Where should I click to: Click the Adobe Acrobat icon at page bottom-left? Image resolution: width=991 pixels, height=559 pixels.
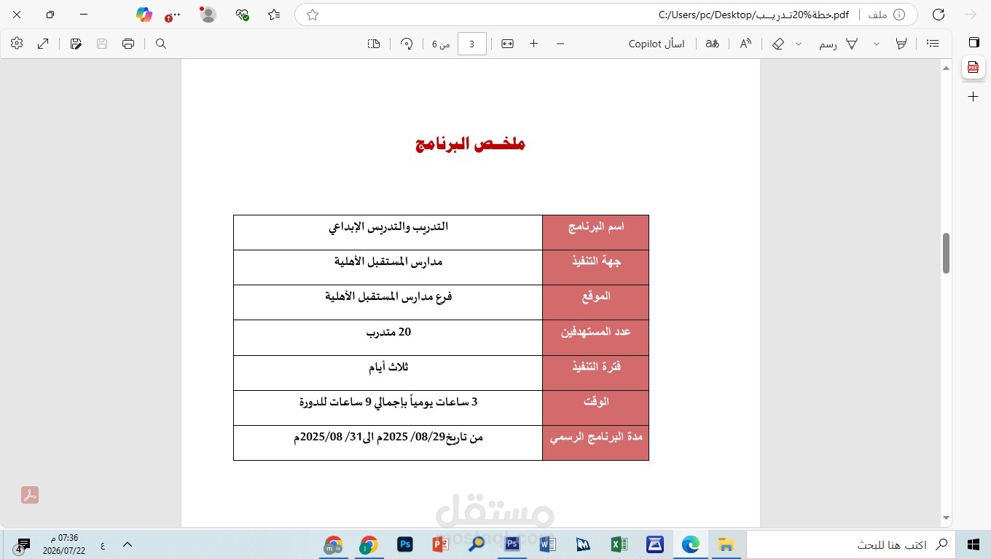pyautogui.click(x=30, y=495)
